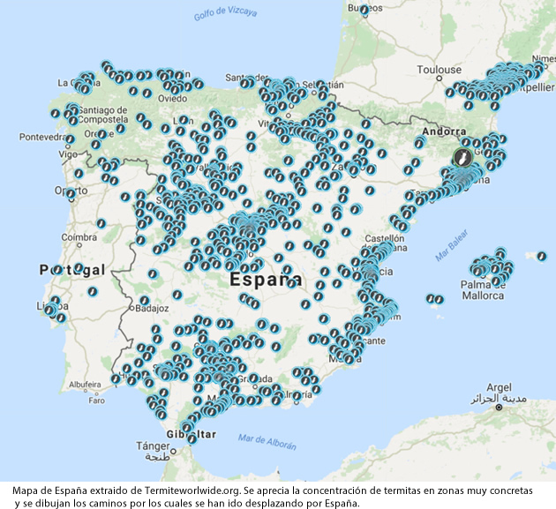556x509 pixels.
Task: Click the isolated marker east of Mallorca
Action: [541, 256]
